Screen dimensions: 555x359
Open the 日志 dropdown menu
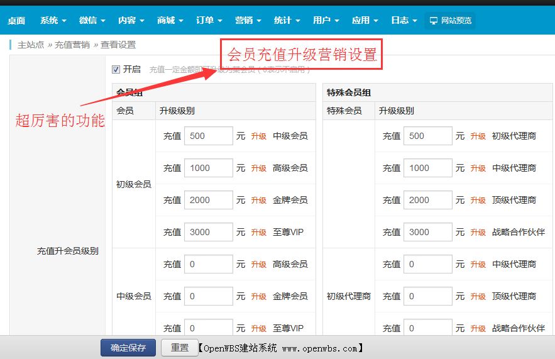tap(404, 21)
